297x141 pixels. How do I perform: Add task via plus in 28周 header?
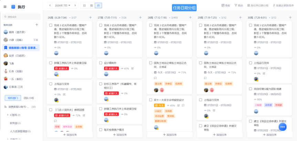click(190, 17)
